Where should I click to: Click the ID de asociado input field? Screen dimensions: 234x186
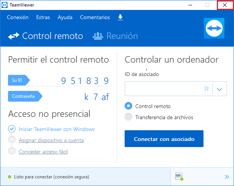pyautogui.click(x=164, y=89)
